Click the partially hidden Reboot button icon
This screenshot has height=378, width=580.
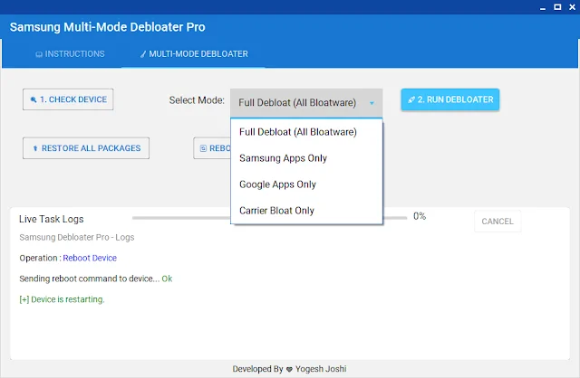point(204,148)
